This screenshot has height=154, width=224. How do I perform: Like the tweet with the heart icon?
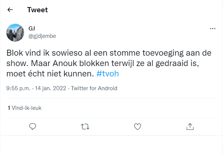pos(138,127)
